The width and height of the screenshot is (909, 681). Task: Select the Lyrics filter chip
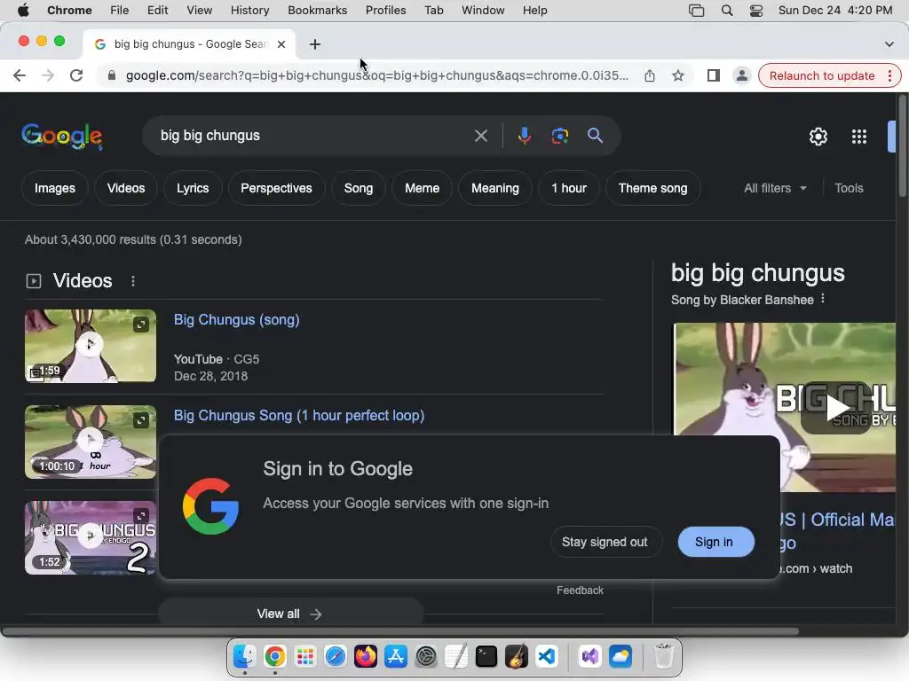[193, 188]
